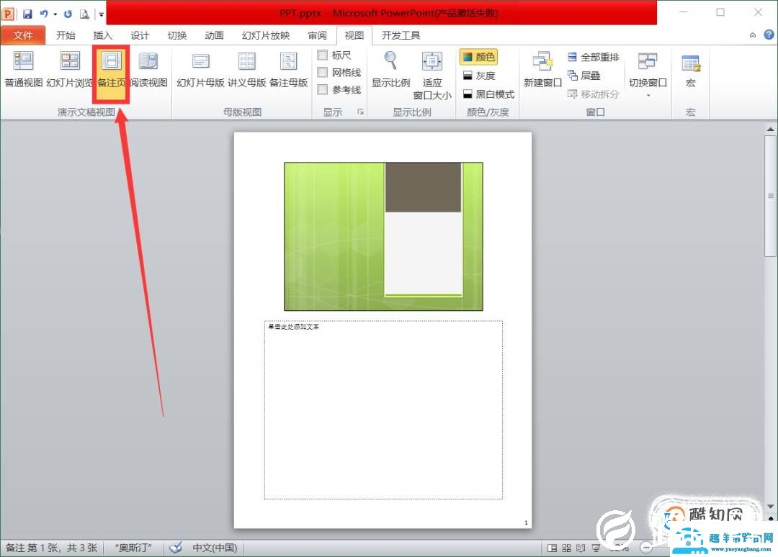Click the Zoom (显示比例) magnifier icon
The image size is (778, 557).
click(x=390, y=61)
